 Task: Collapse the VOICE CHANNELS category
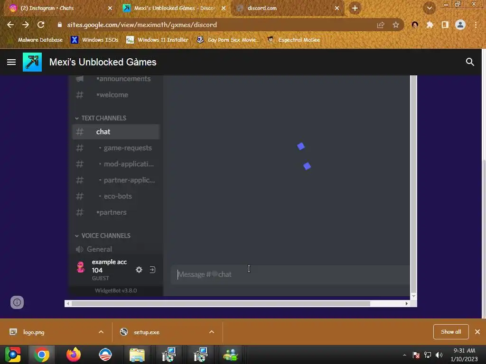pyautogui.click(x=103, y=236)
